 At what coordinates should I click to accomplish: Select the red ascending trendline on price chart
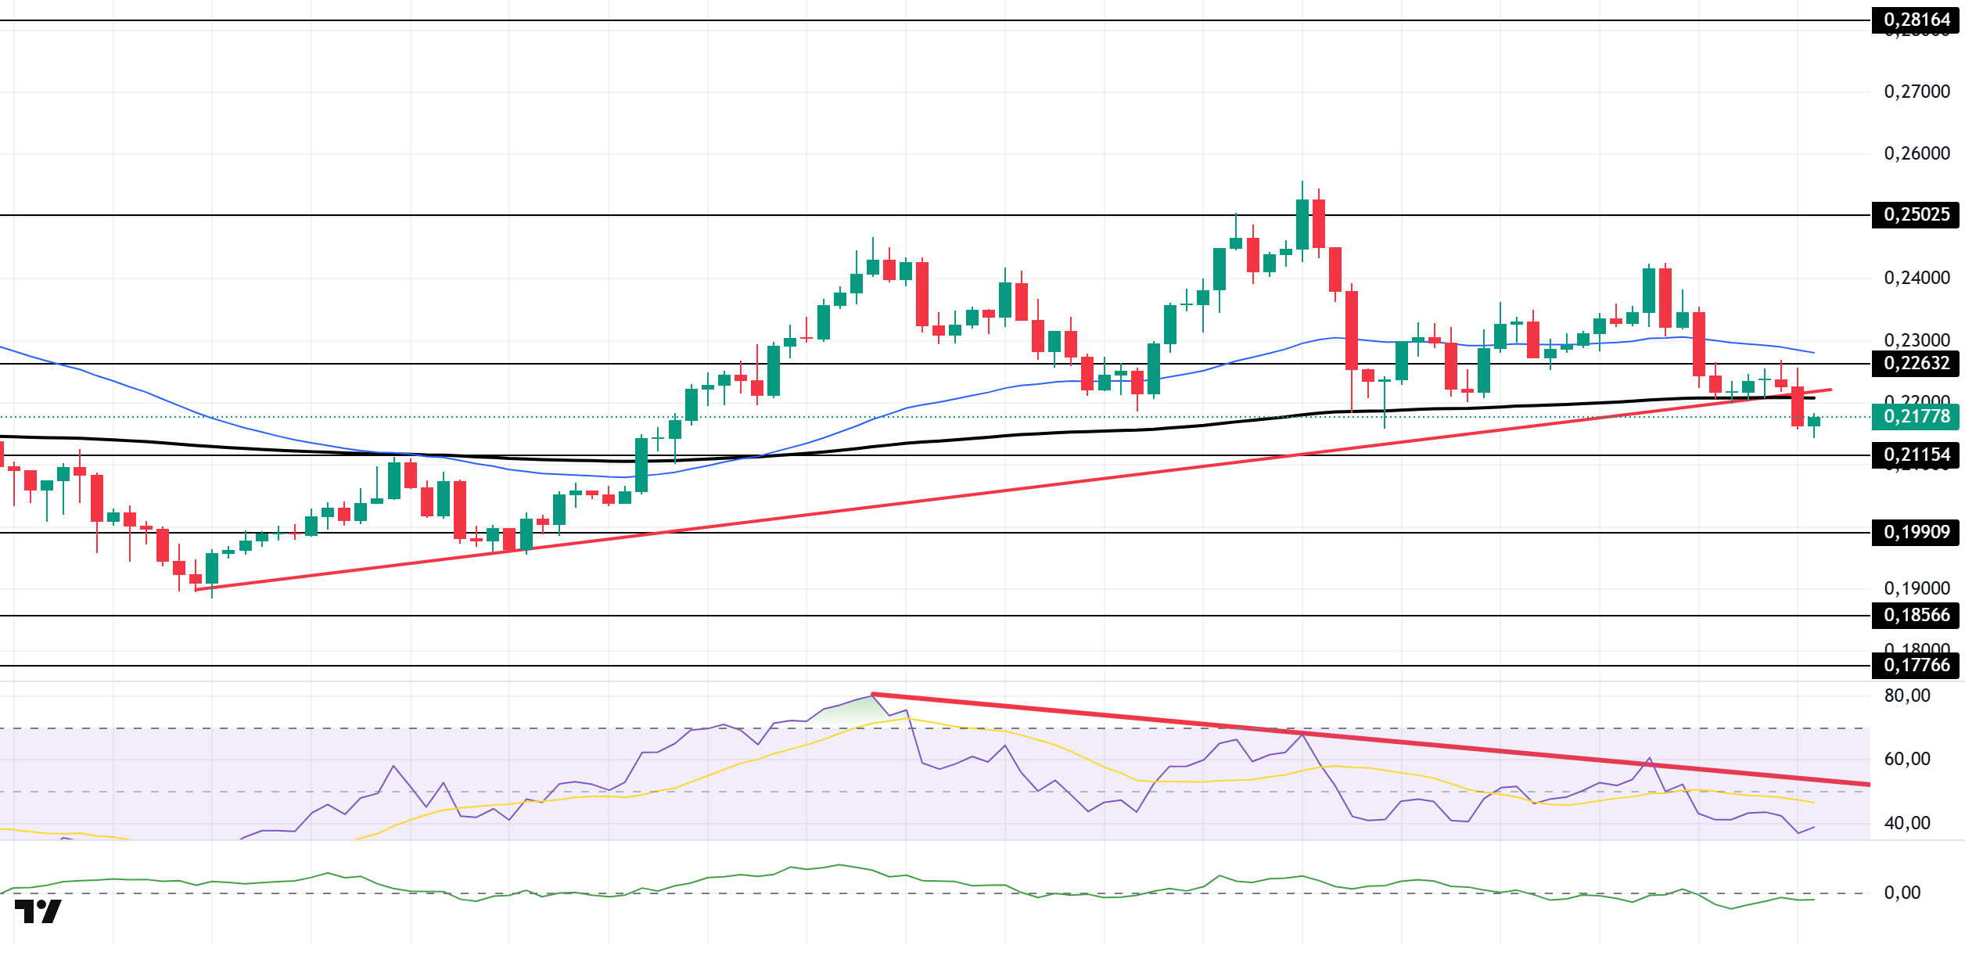(x=1013, y=490)
